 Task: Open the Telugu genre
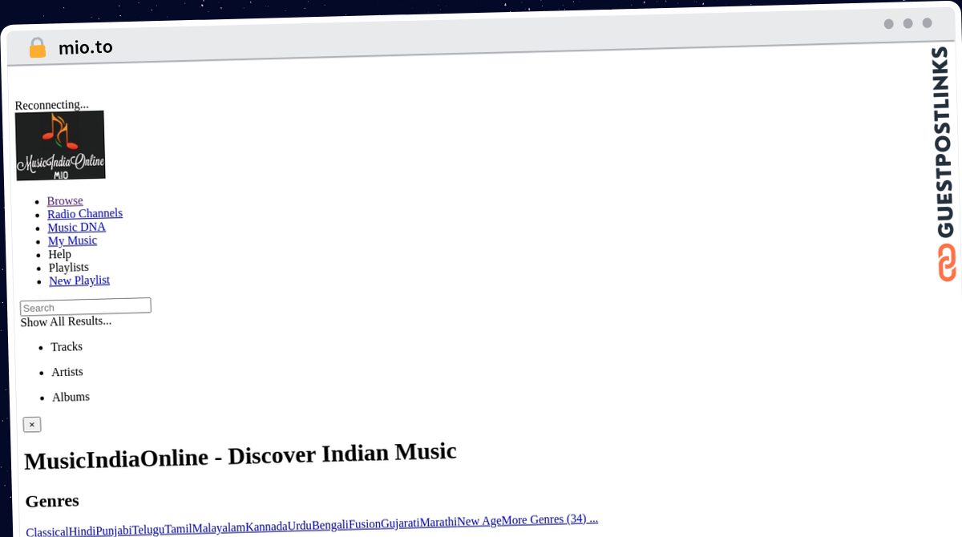pos(148,529)
